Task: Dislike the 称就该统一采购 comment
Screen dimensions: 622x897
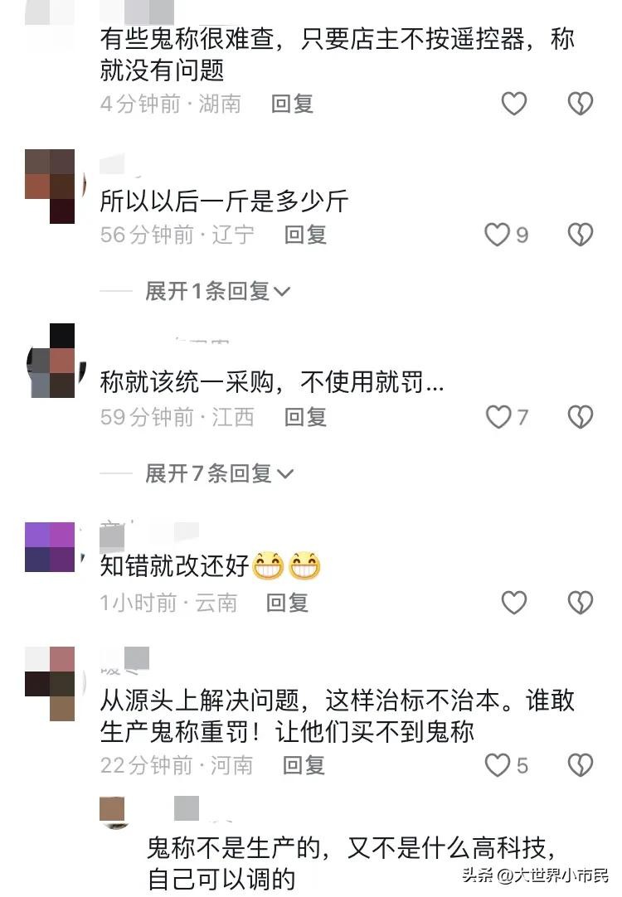Action: 581,416
